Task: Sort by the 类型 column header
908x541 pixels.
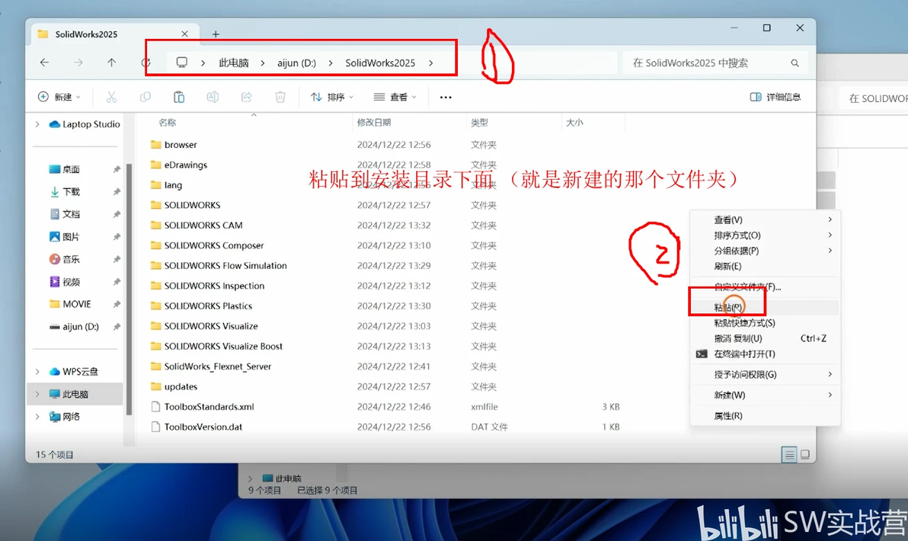Action: pos(479,123)
